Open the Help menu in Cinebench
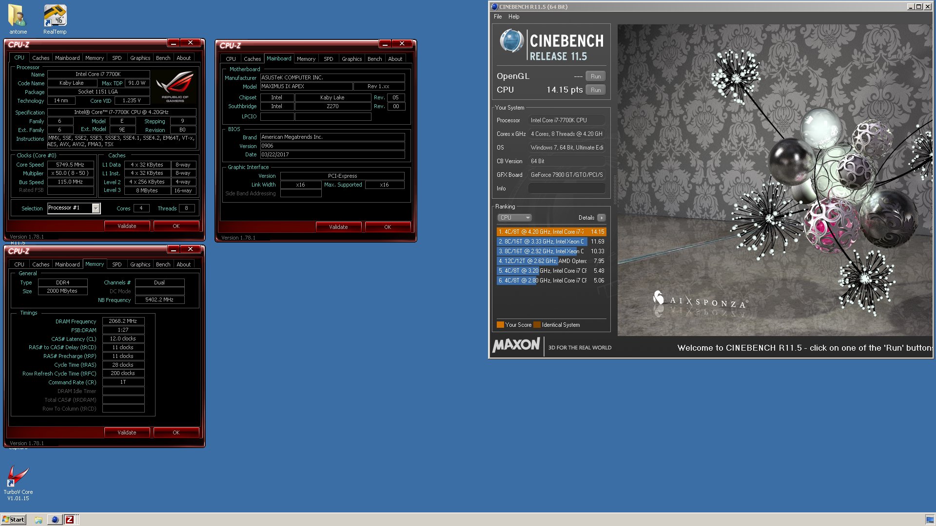936x526 pixels. (514, 17)
